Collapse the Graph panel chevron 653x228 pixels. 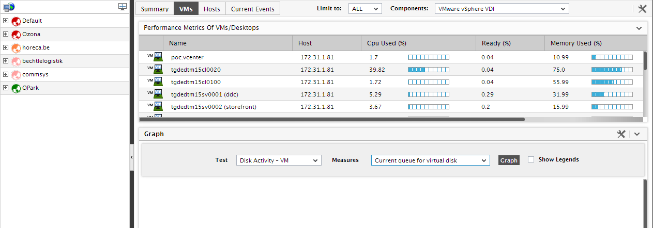click(x=637, y=134)
